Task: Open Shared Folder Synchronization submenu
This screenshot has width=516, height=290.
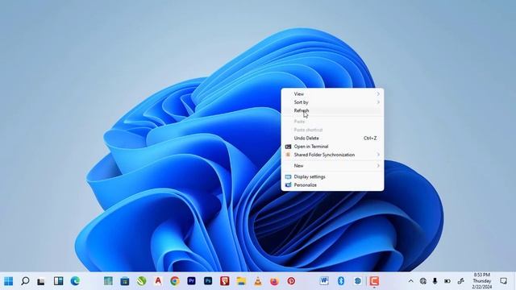Action: tap(332, 155)
